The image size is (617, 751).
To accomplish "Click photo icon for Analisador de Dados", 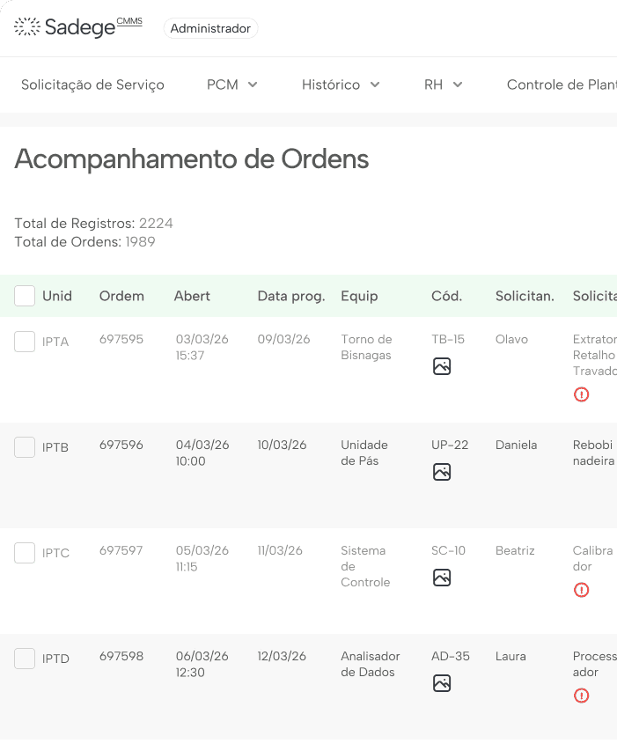I will click(441, 682).
